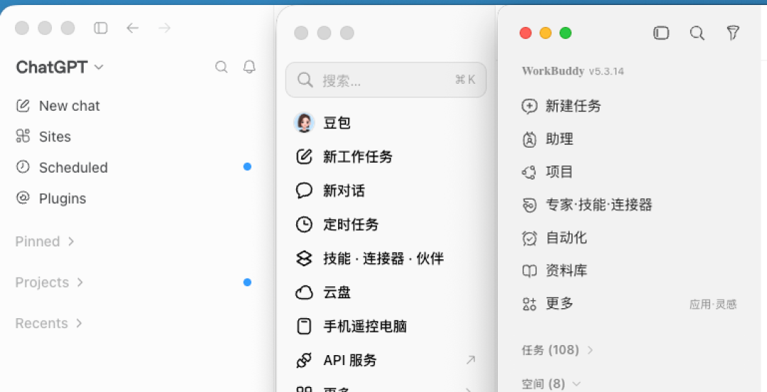Click the Scheduled clock icon

(23, 167)
